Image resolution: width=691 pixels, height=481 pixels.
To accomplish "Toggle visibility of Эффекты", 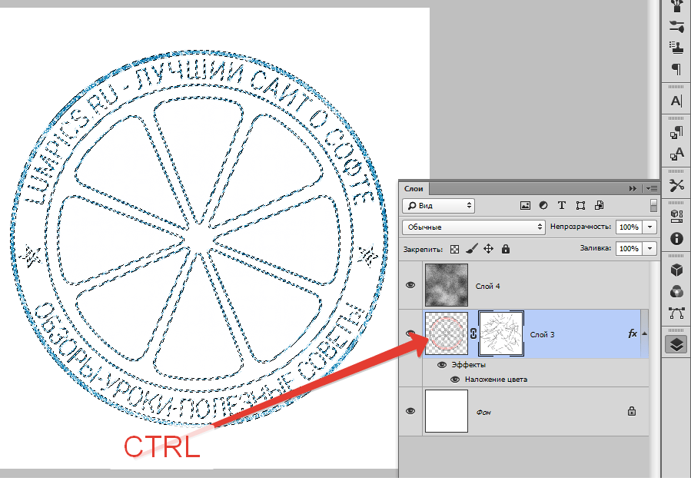I will [x=441, y=365].
